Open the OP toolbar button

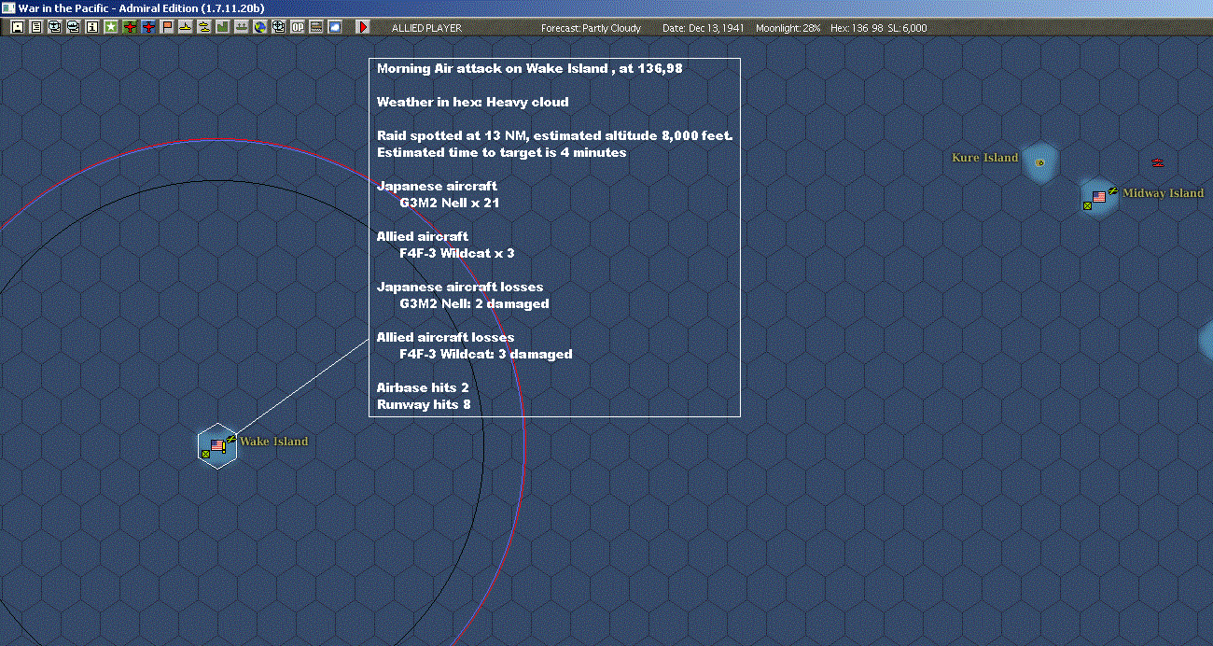pos(297,27)
